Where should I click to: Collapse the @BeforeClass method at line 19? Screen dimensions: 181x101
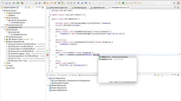point(51,29)
